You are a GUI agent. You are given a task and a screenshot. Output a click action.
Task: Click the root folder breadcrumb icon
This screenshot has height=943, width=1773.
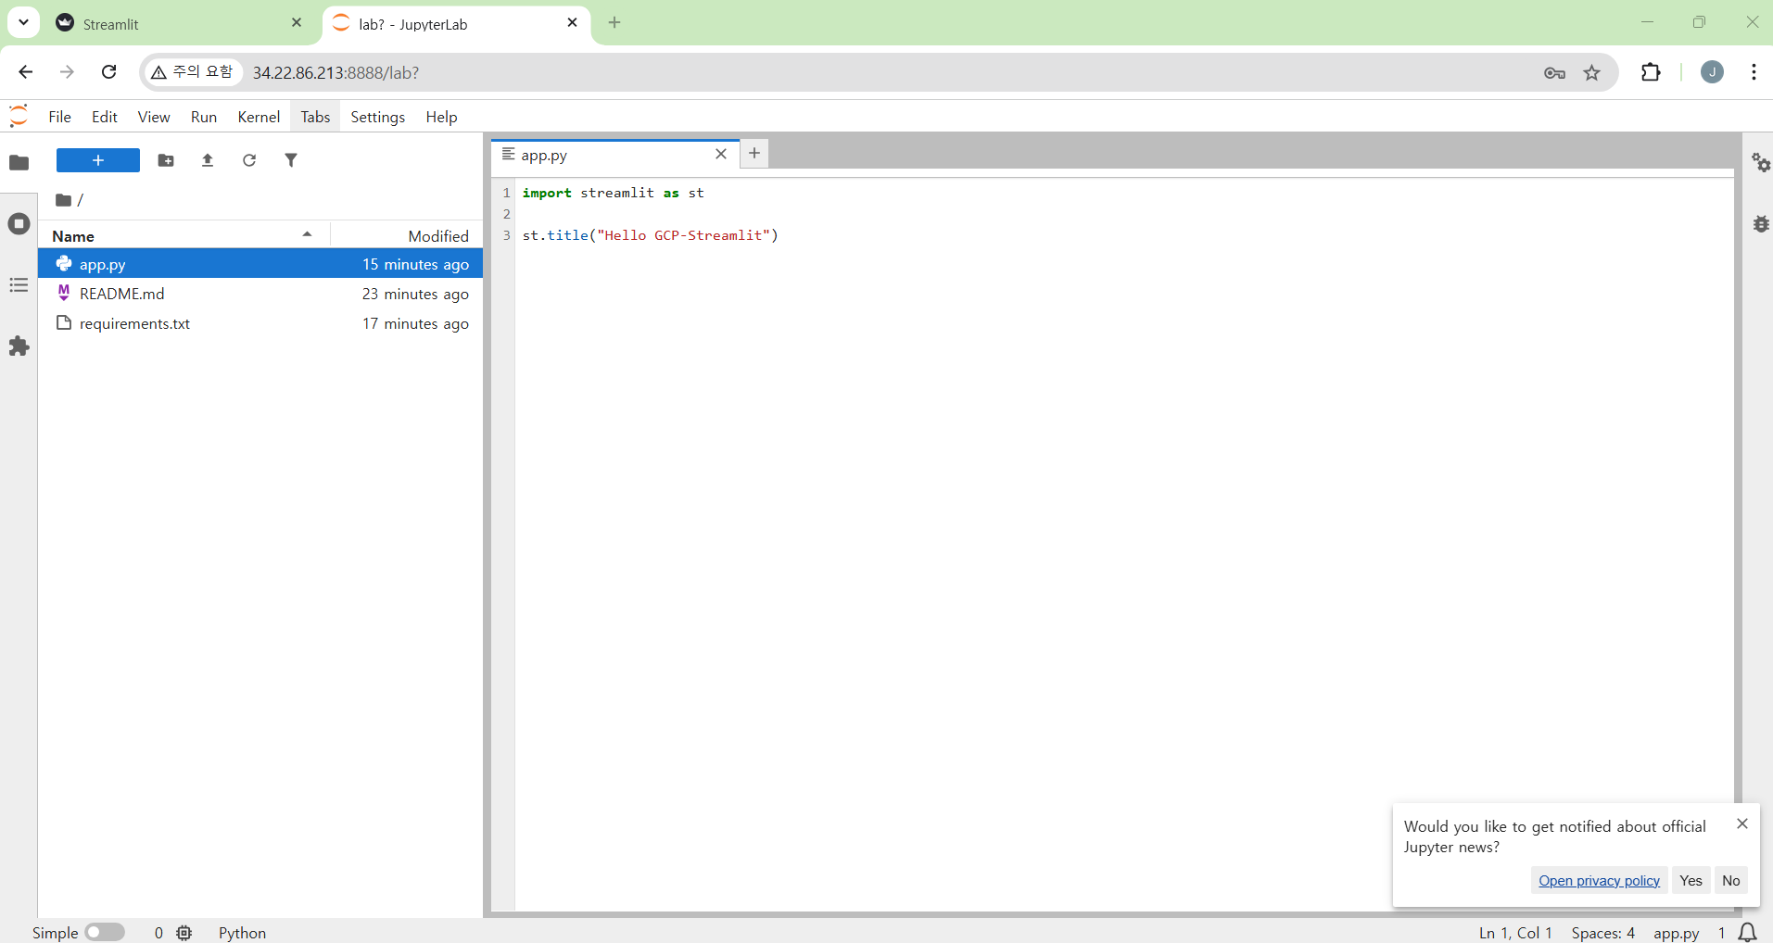(x=63, y=200)
